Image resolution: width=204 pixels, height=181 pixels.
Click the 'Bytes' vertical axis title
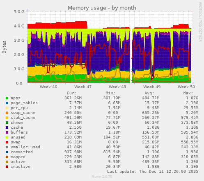pyautogui.click(x=4, y=47)
